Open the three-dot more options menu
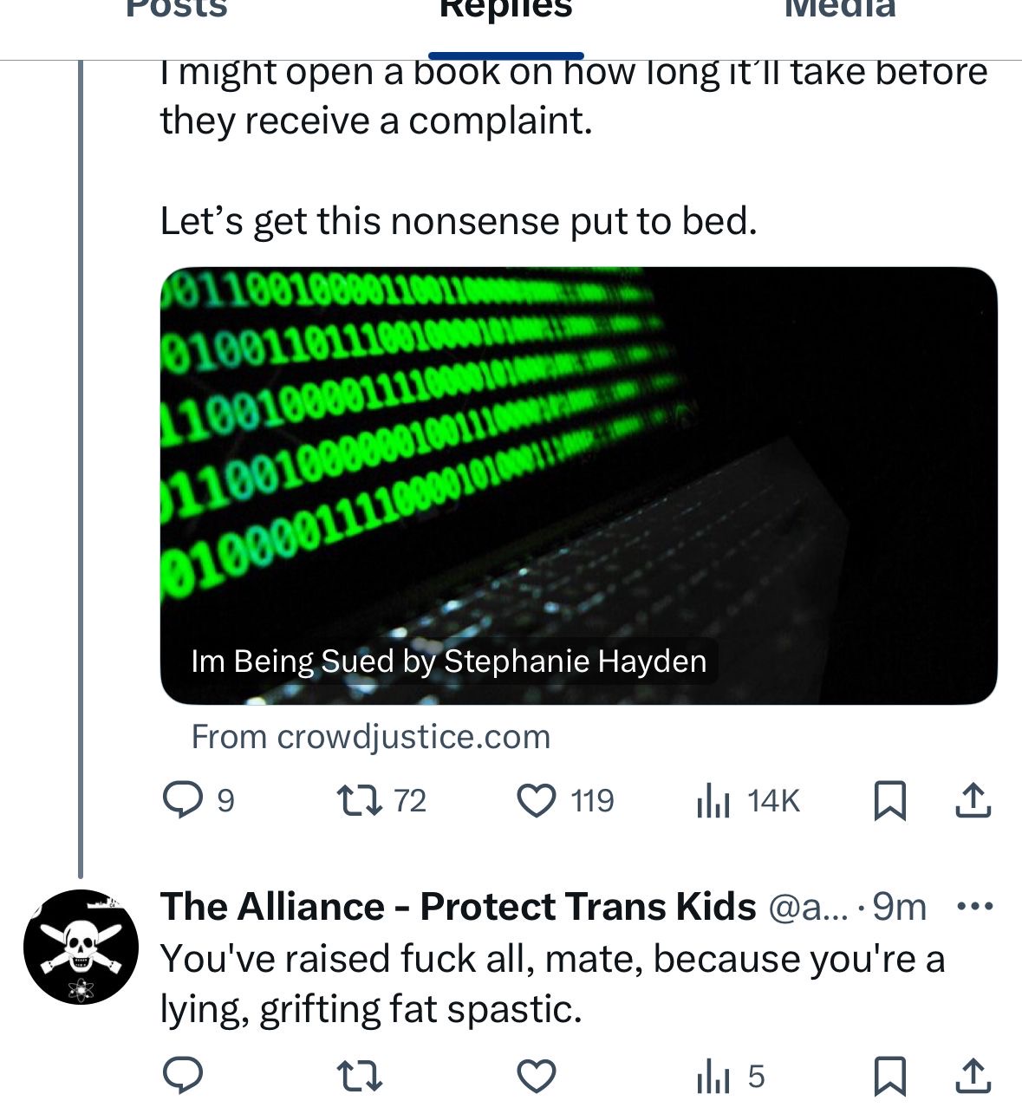The image size is (1022, 1114). click(x=974, y=907)
